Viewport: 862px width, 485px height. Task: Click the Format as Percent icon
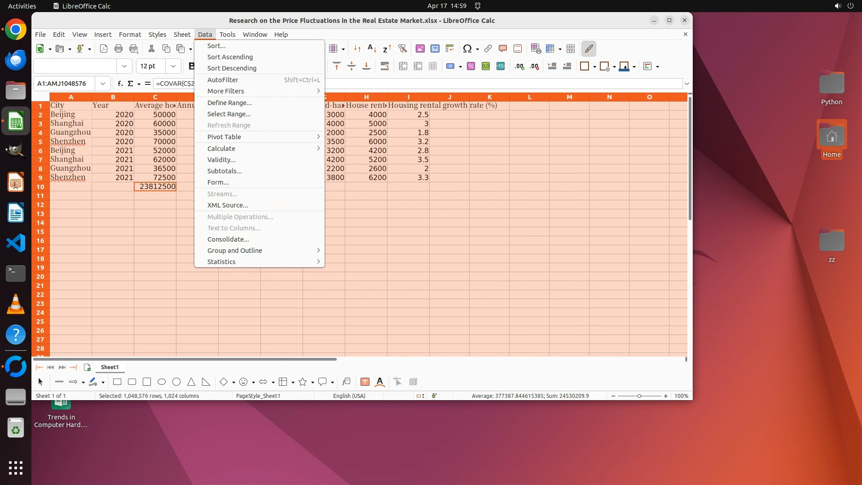(x=471, y=66)
